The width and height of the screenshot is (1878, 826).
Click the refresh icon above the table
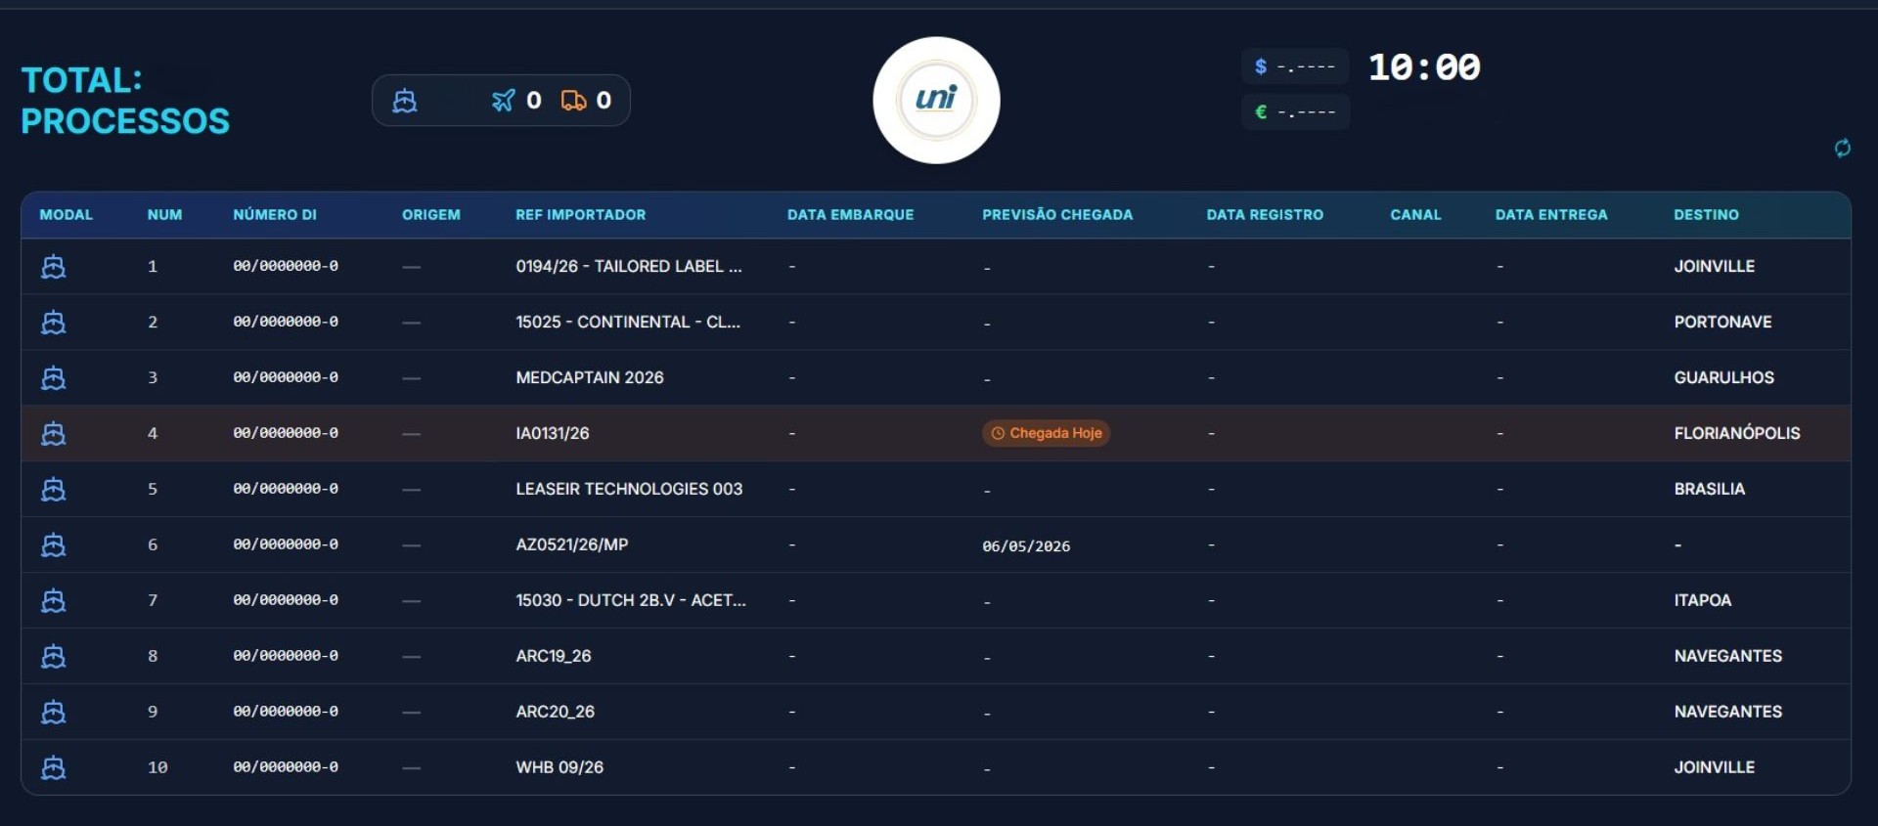[x=1842, y=148]
